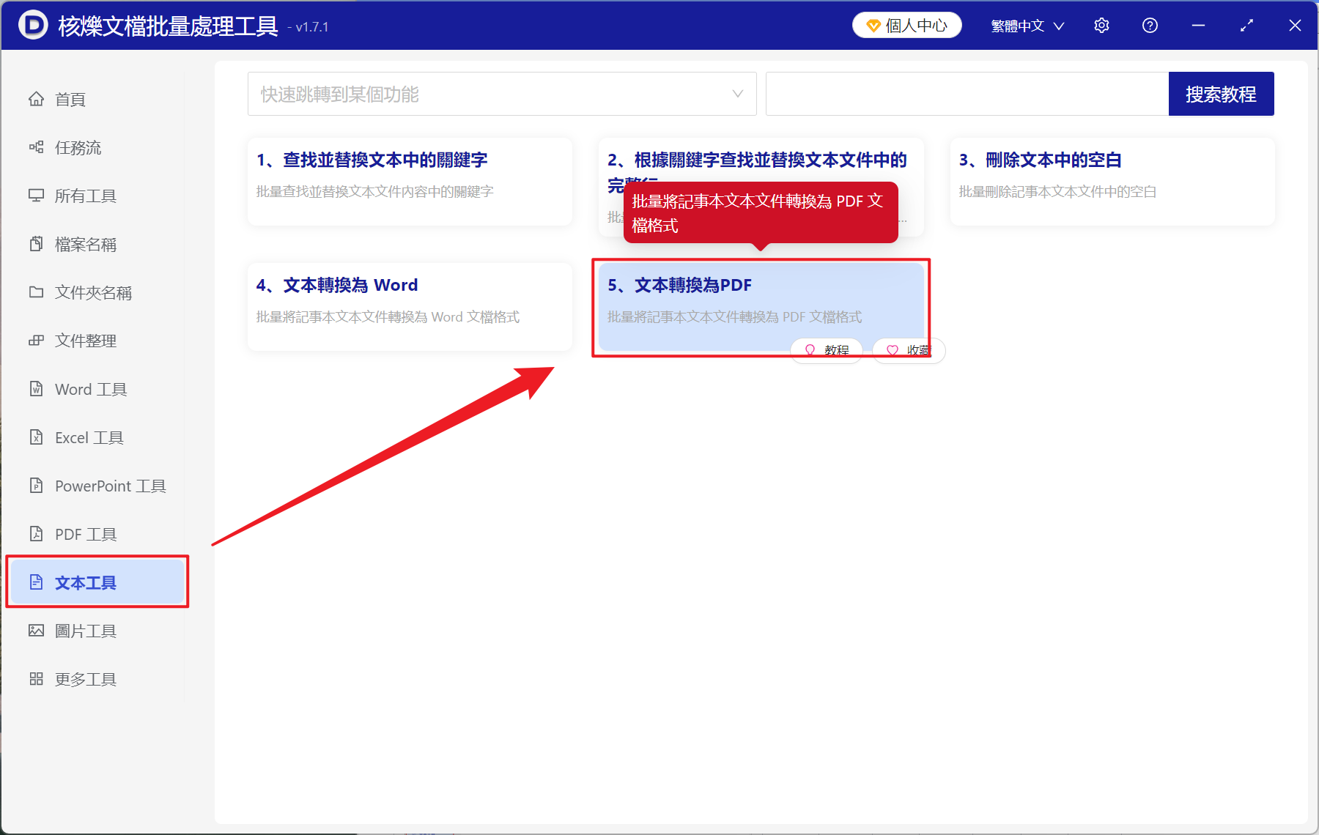Open the help question mark icon
Image resolution: width=1319 pixels, height=835 pixels.
coord(1150,26)
